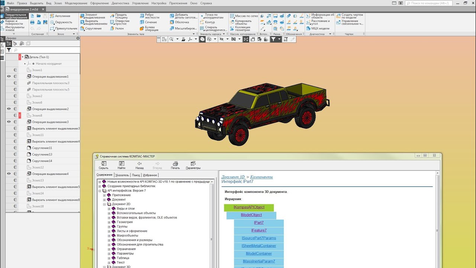Expand the Геометрия help topic node

tap(109, 222)
